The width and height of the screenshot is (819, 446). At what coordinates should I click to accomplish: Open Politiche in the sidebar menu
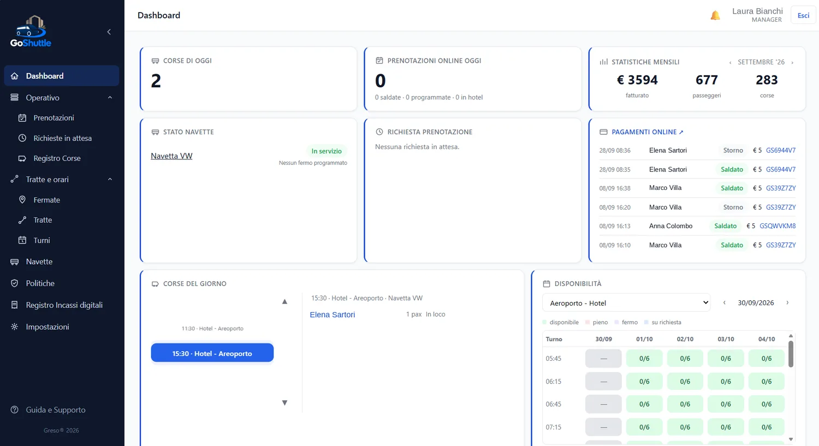click(62, 283)
